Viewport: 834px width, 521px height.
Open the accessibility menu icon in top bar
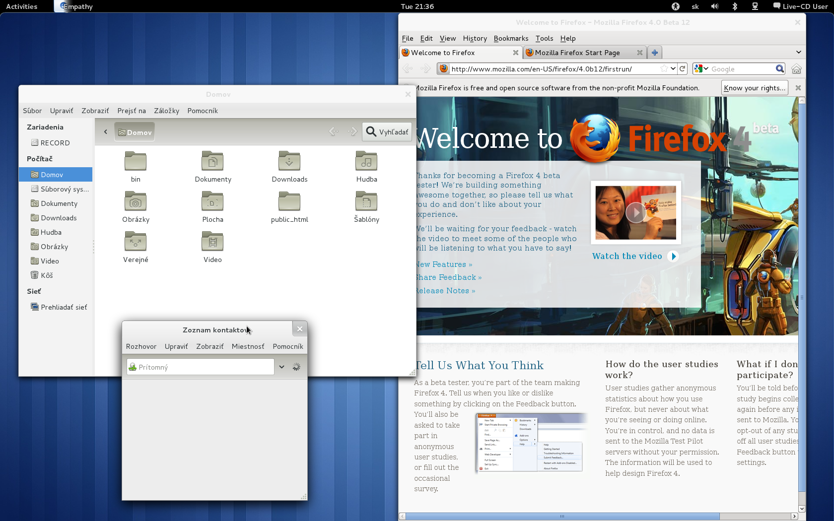(x=675, y=6)
